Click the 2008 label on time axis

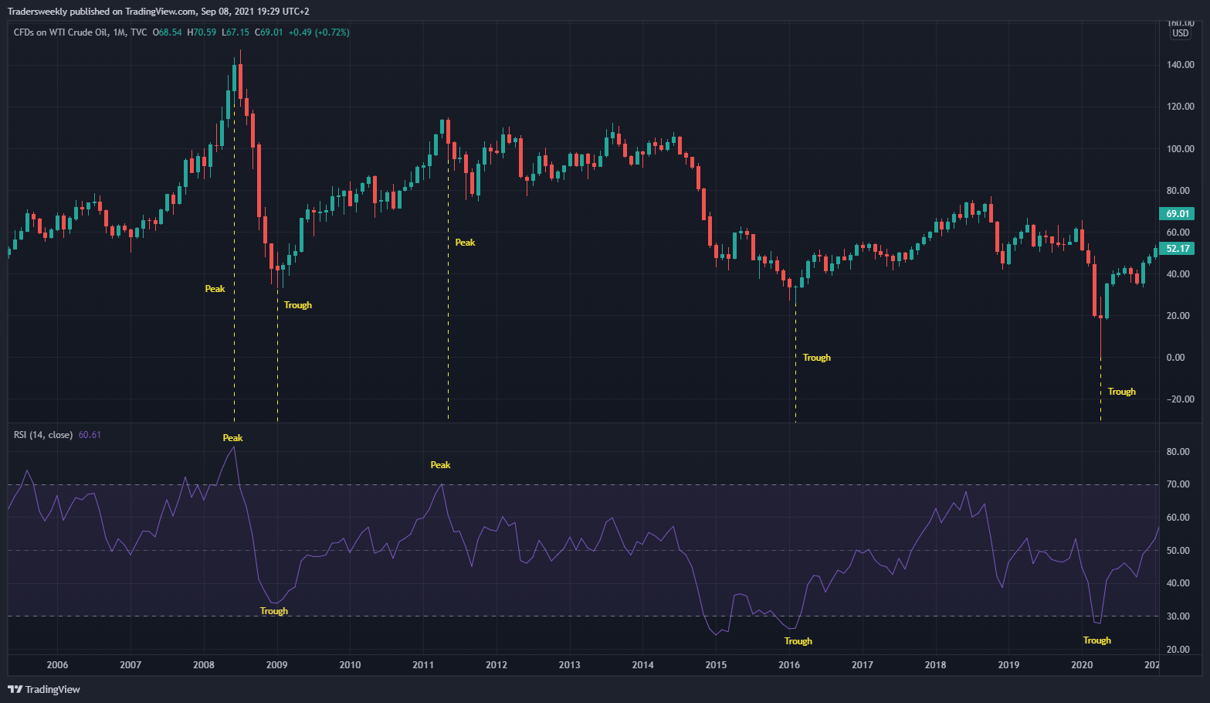click(x=204, y=665)
